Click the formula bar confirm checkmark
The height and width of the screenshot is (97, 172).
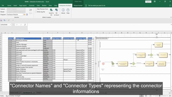point(21,25)
